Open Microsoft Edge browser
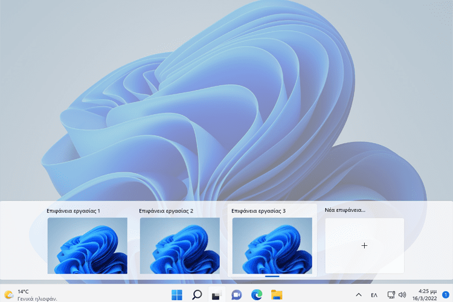453x302 pixels. point(257,295)
